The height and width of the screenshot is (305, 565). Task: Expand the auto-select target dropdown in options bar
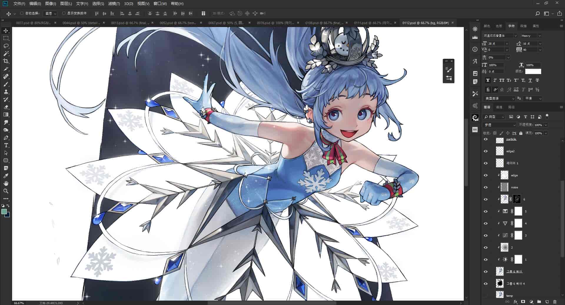50,14
